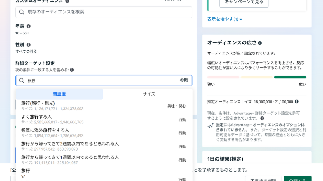Click the 参照 browse link
The height and width of the screenshot is (181, 323).
coord(184,80)
